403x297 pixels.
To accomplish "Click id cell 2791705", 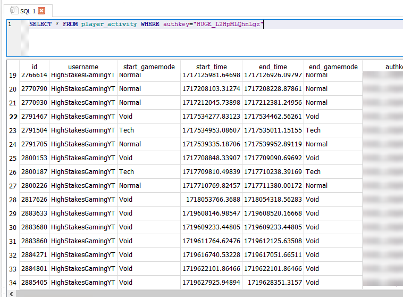I will 34,144.
